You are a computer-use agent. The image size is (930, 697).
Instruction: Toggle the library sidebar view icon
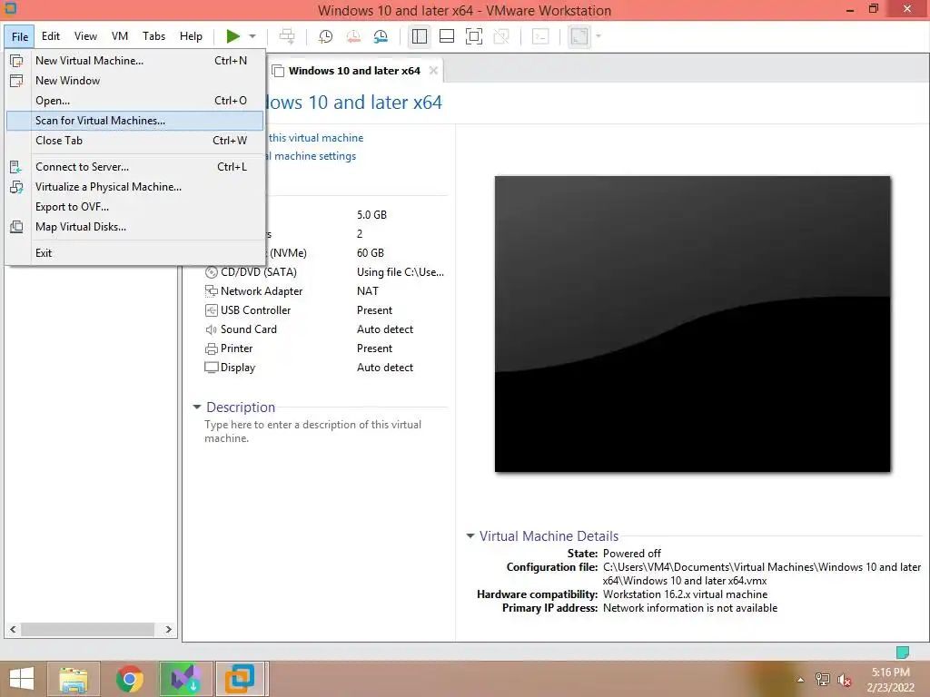[x=420, y=36]
